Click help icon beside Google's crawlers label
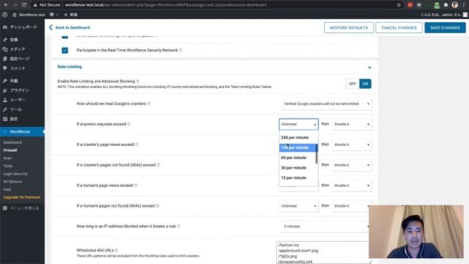469x264 pixels. click(149, 103)
